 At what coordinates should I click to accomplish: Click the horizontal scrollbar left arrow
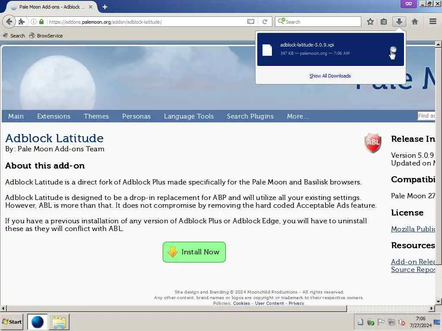3,309
